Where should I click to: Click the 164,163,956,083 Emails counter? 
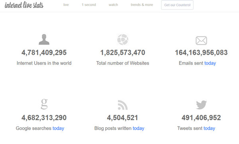[201, 53]
